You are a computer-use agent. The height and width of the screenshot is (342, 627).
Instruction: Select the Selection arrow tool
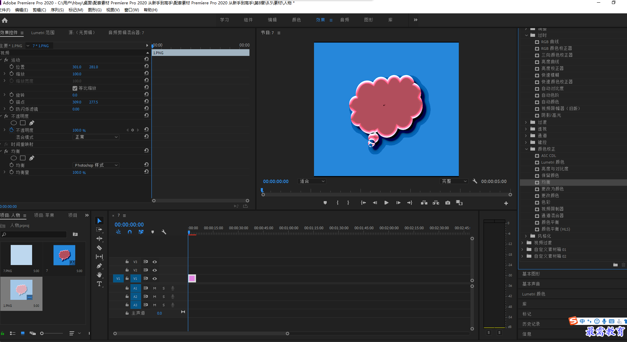point(99,221)
